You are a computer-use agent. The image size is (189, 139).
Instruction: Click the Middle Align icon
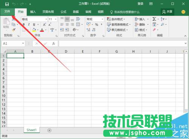click(67, 19)
